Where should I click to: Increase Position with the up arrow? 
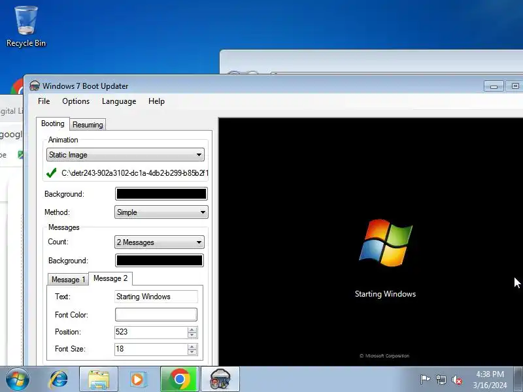pos(192,329)
